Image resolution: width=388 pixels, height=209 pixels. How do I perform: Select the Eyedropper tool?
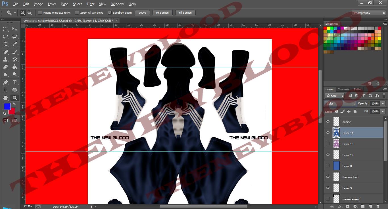15,44
